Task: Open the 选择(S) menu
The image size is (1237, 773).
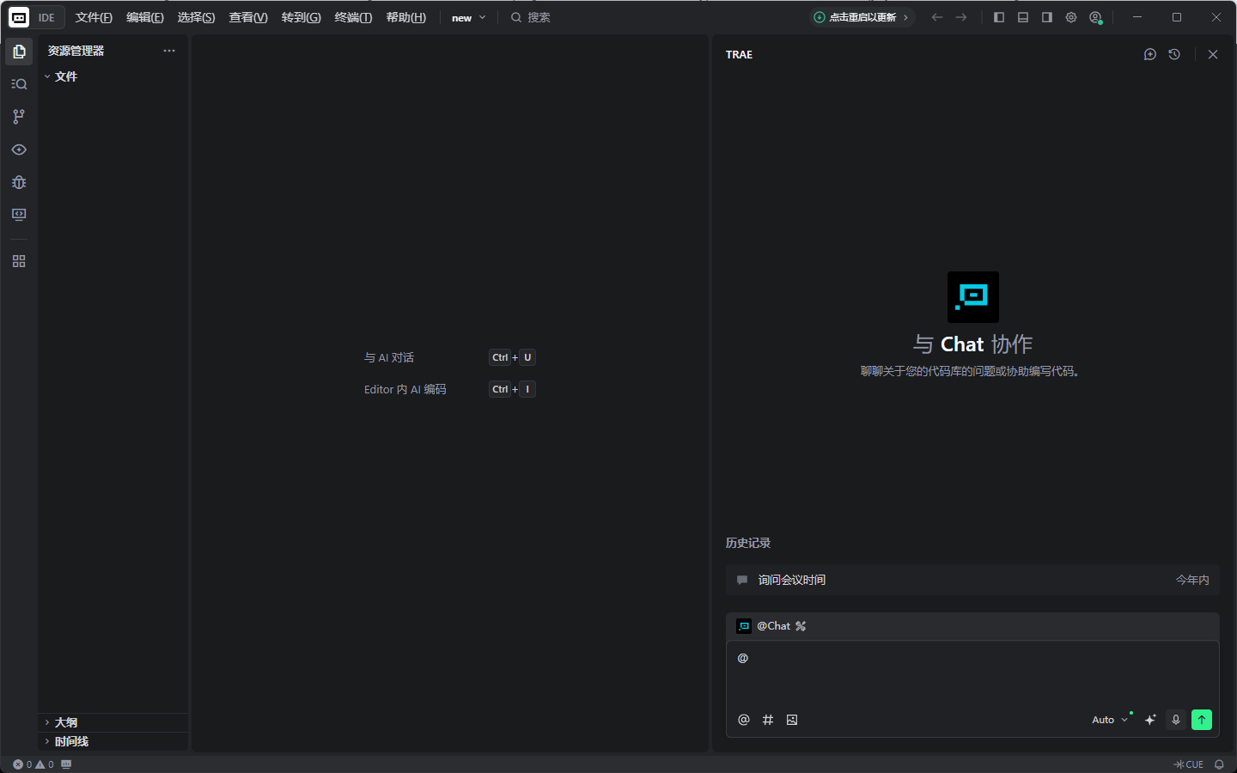Action: 196,17
